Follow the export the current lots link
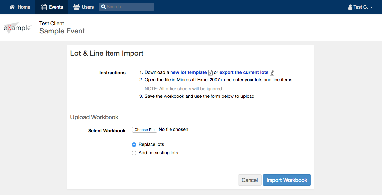This screenshot has width=382, height=195. [x=244, y=72]
